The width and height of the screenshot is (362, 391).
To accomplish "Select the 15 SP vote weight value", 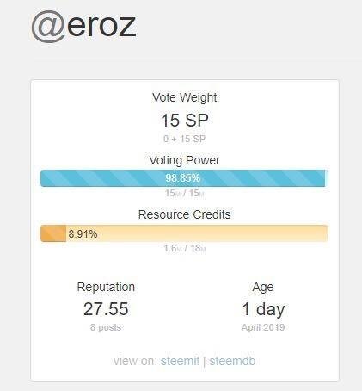I will pos(185,121).
